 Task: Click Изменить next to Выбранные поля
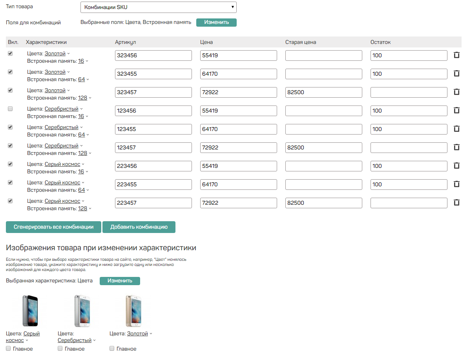[x=216, y=22]
